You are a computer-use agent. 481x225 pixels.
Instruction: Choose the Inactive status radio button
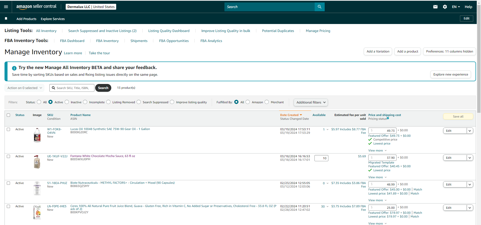[67, 102]
